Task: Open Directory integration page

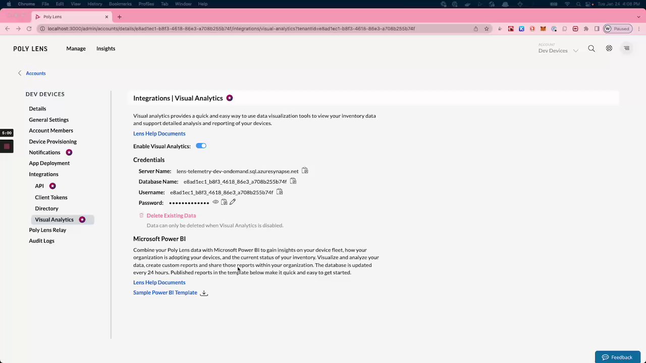Action: [x=46, y=208]
